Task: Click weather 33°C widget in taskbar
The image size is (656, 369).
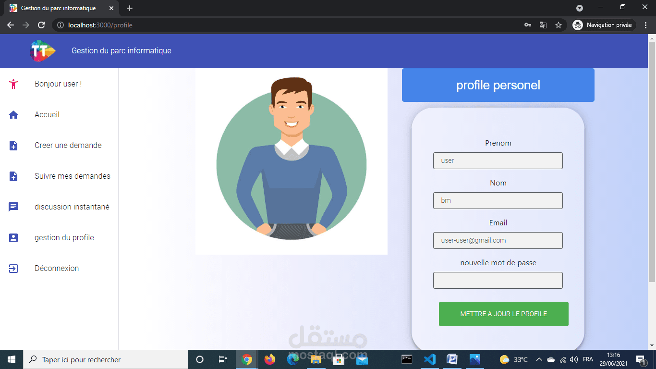Action: click(513, 359)
